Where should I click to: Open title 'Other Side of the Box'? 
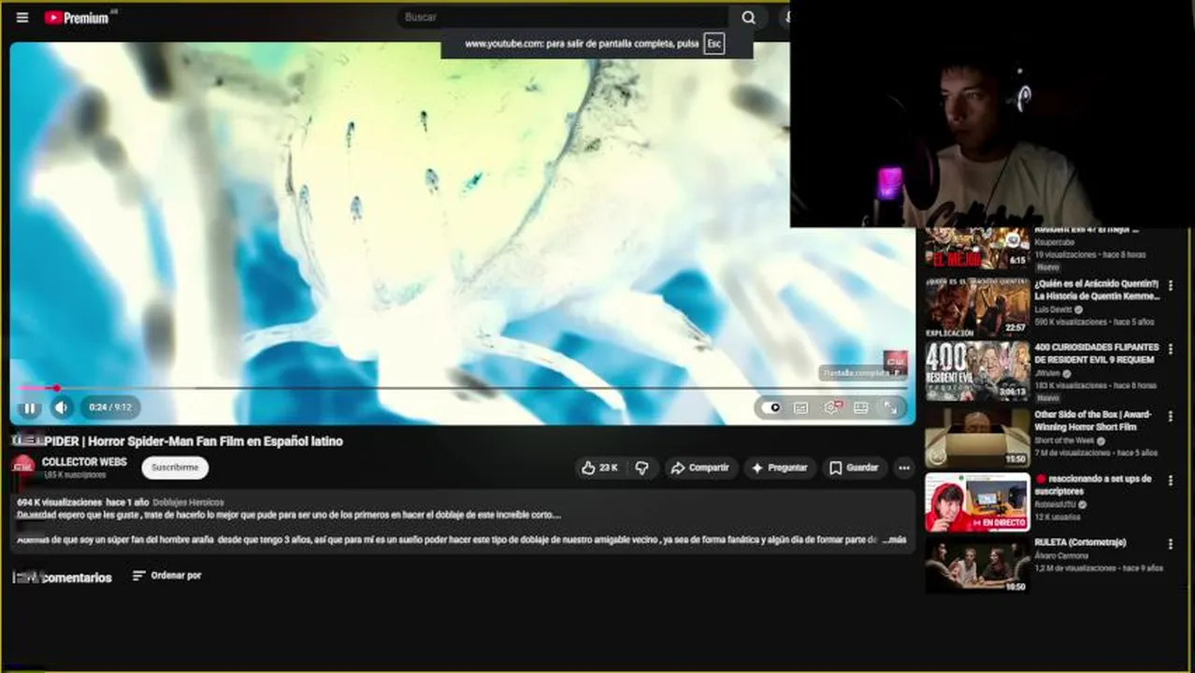(1092, 420)
